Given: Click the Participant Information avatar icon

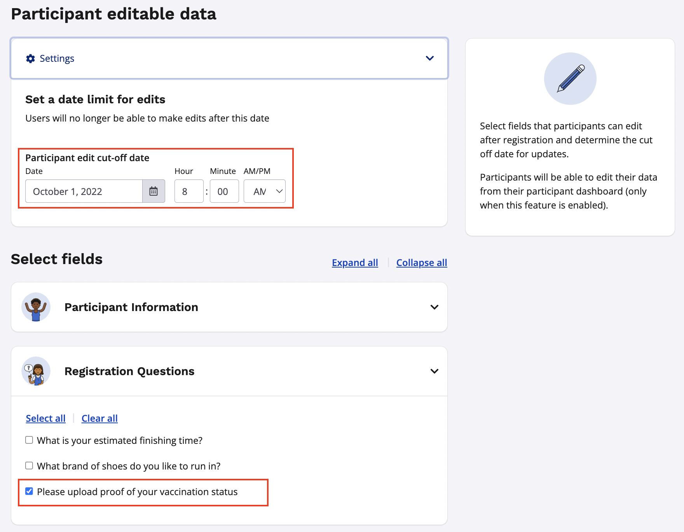Looking at the screenshot, I should pyautogui.click(x=36, y=307).
